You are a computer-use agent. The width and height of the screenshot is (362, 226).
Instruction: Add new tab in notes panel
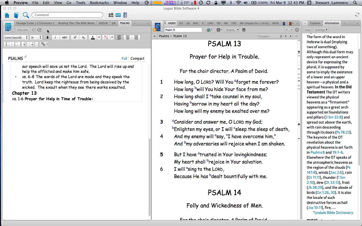point(134,23)
